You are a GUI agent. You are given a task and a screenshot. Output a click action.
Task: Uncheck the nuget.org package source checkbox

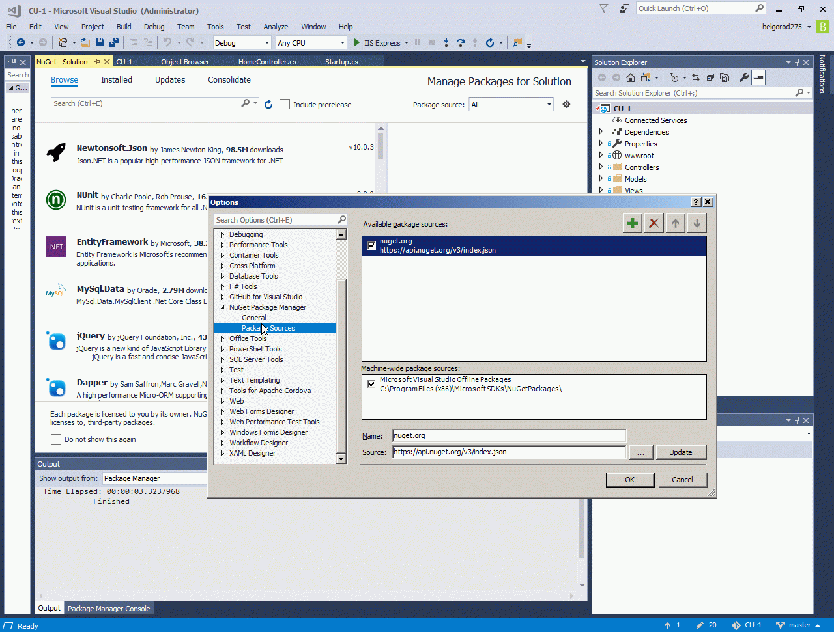pos(371,246)
